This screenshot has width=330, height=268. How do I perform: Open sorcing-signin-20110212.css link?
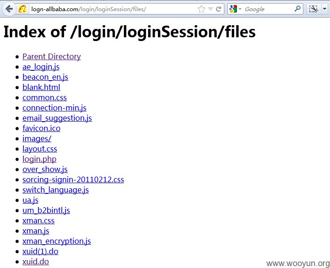pyautogui.click(x=73, y=179)
